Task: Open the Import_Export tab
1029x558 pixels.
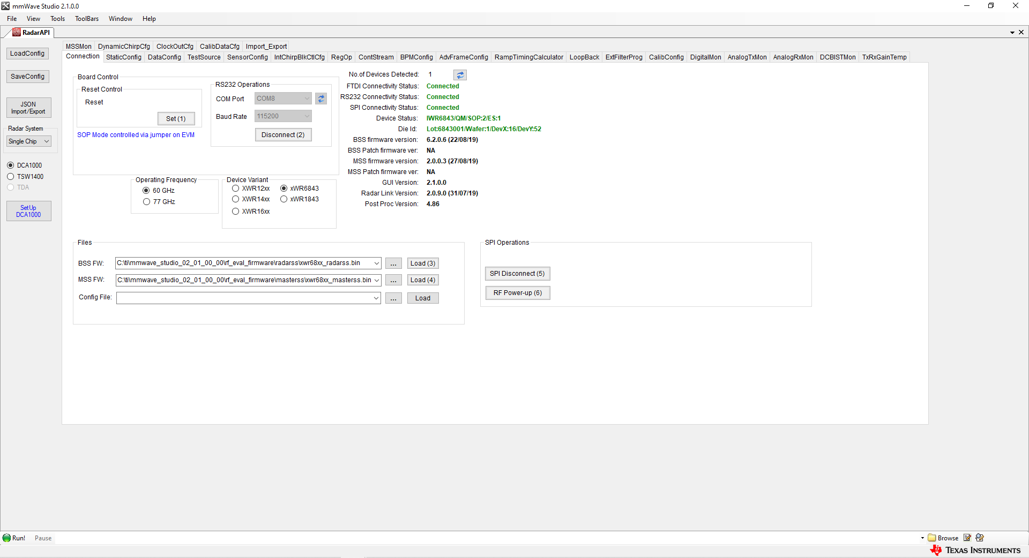Action: (x=266, y=47)
